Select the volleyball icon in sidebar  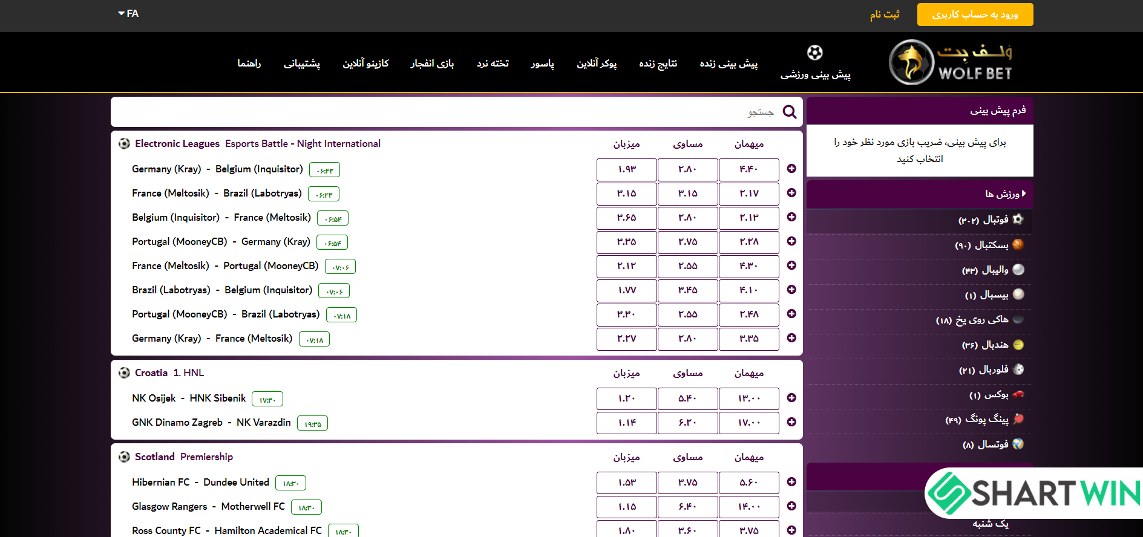[1018, 269]
